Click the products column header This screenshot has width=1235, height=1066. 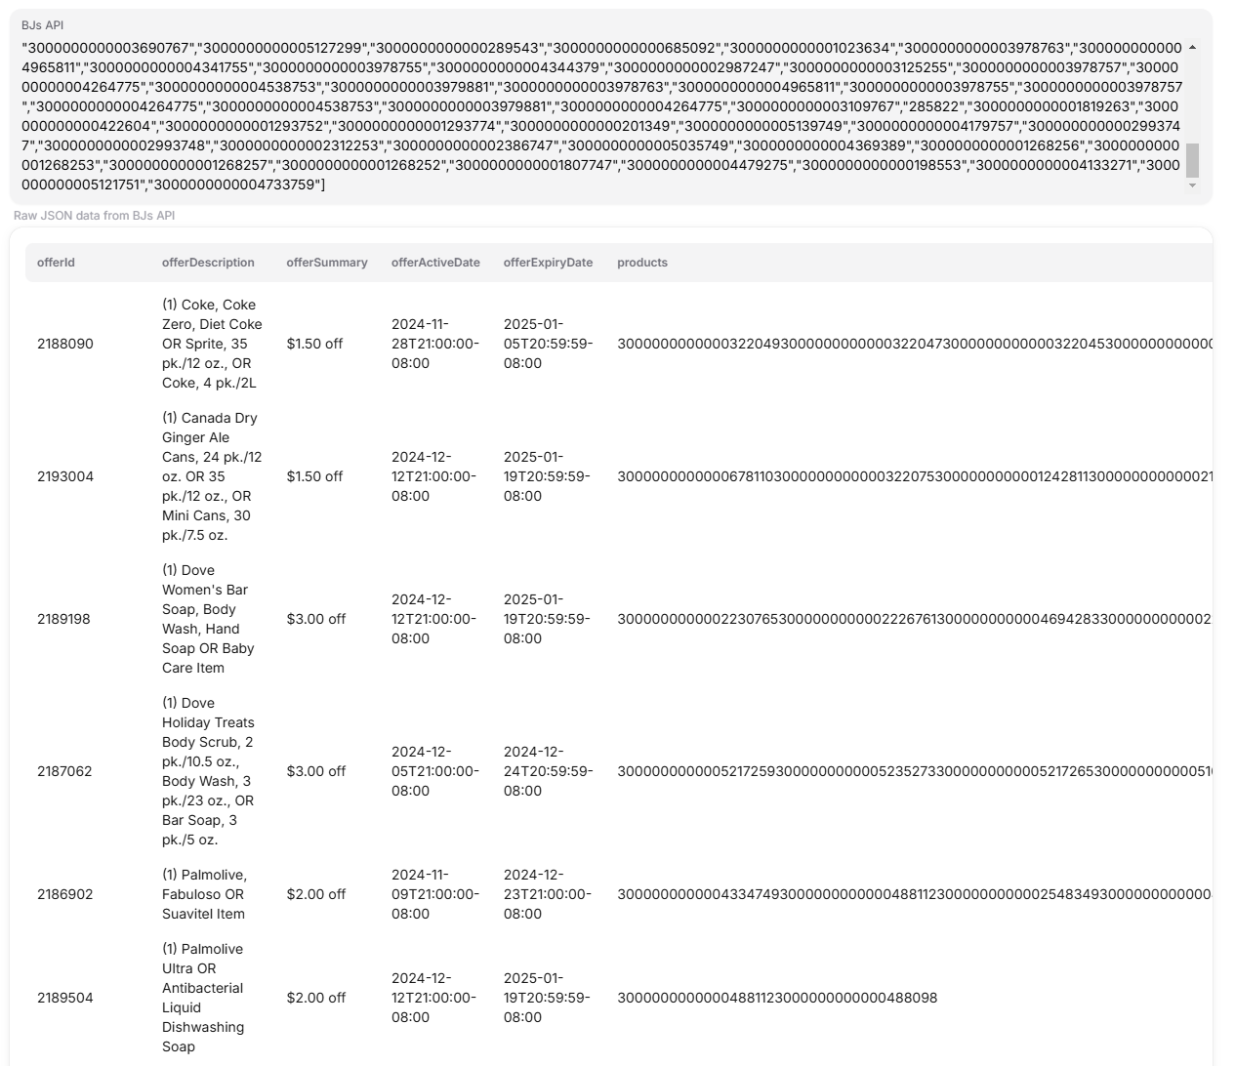click(x=642, y=263)
